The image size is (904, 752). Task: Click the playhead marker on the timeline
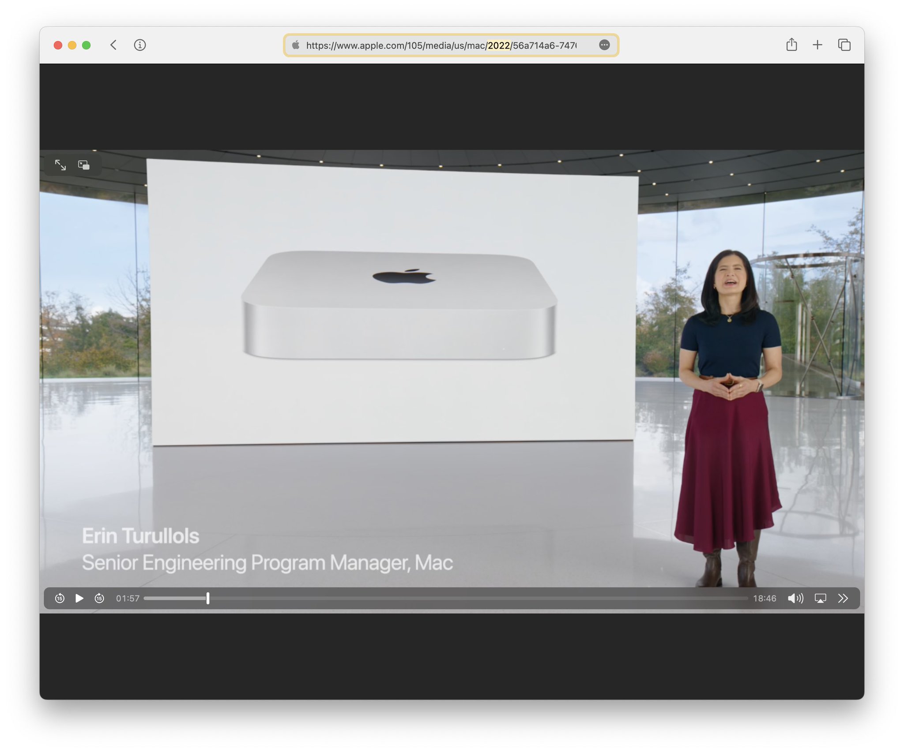click(207, 599)
